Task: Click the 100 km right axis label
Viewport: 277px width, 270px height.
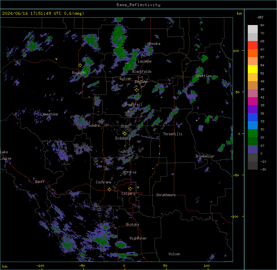Action: click(x=236, y=51)
